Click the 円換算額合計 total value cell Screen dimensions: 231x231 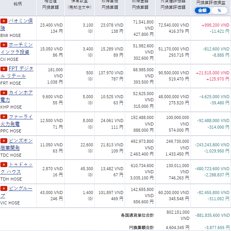pos(177,227)
